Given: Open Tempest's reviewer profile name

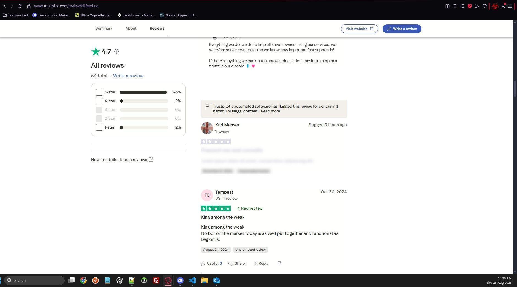Looking at the screenshot, I should [224, 192].
